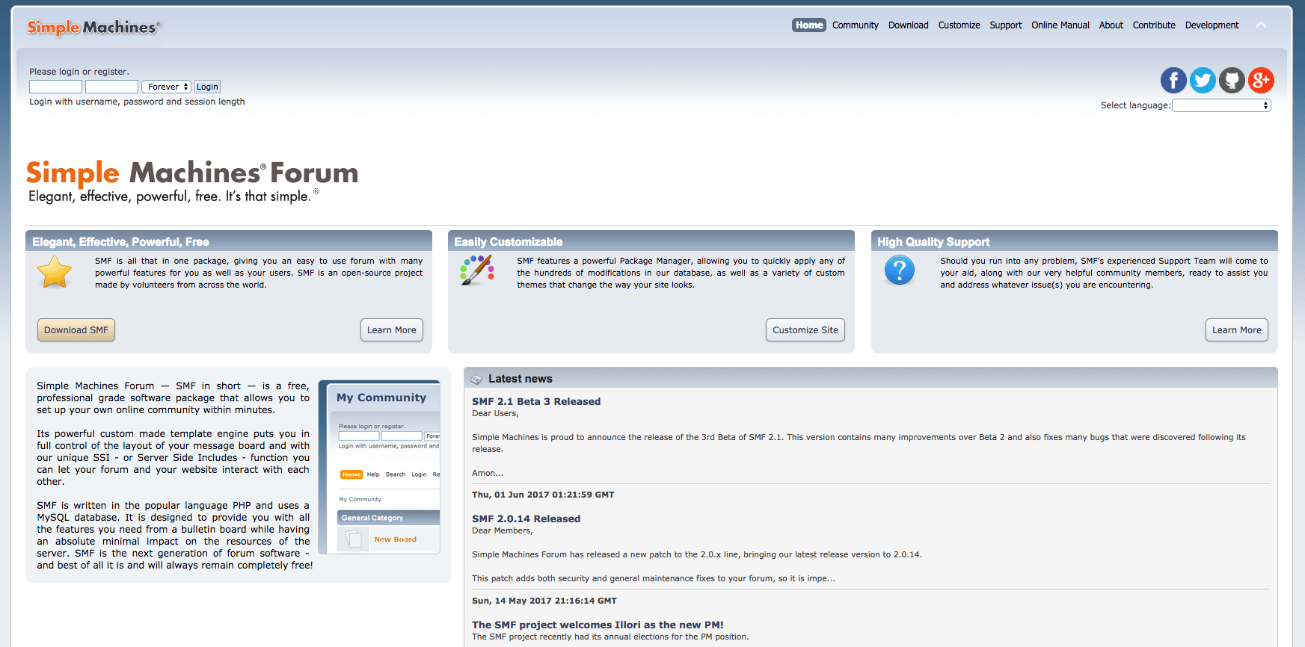Click the Download SMF button
Image resolution: width=1305 pixels, height=647 pixels.
click(x=76, y=330)
